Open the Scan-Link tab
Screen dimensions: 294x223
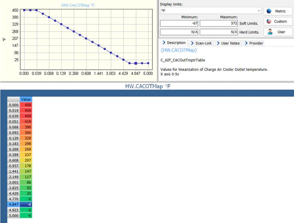(x=201, y=43)
